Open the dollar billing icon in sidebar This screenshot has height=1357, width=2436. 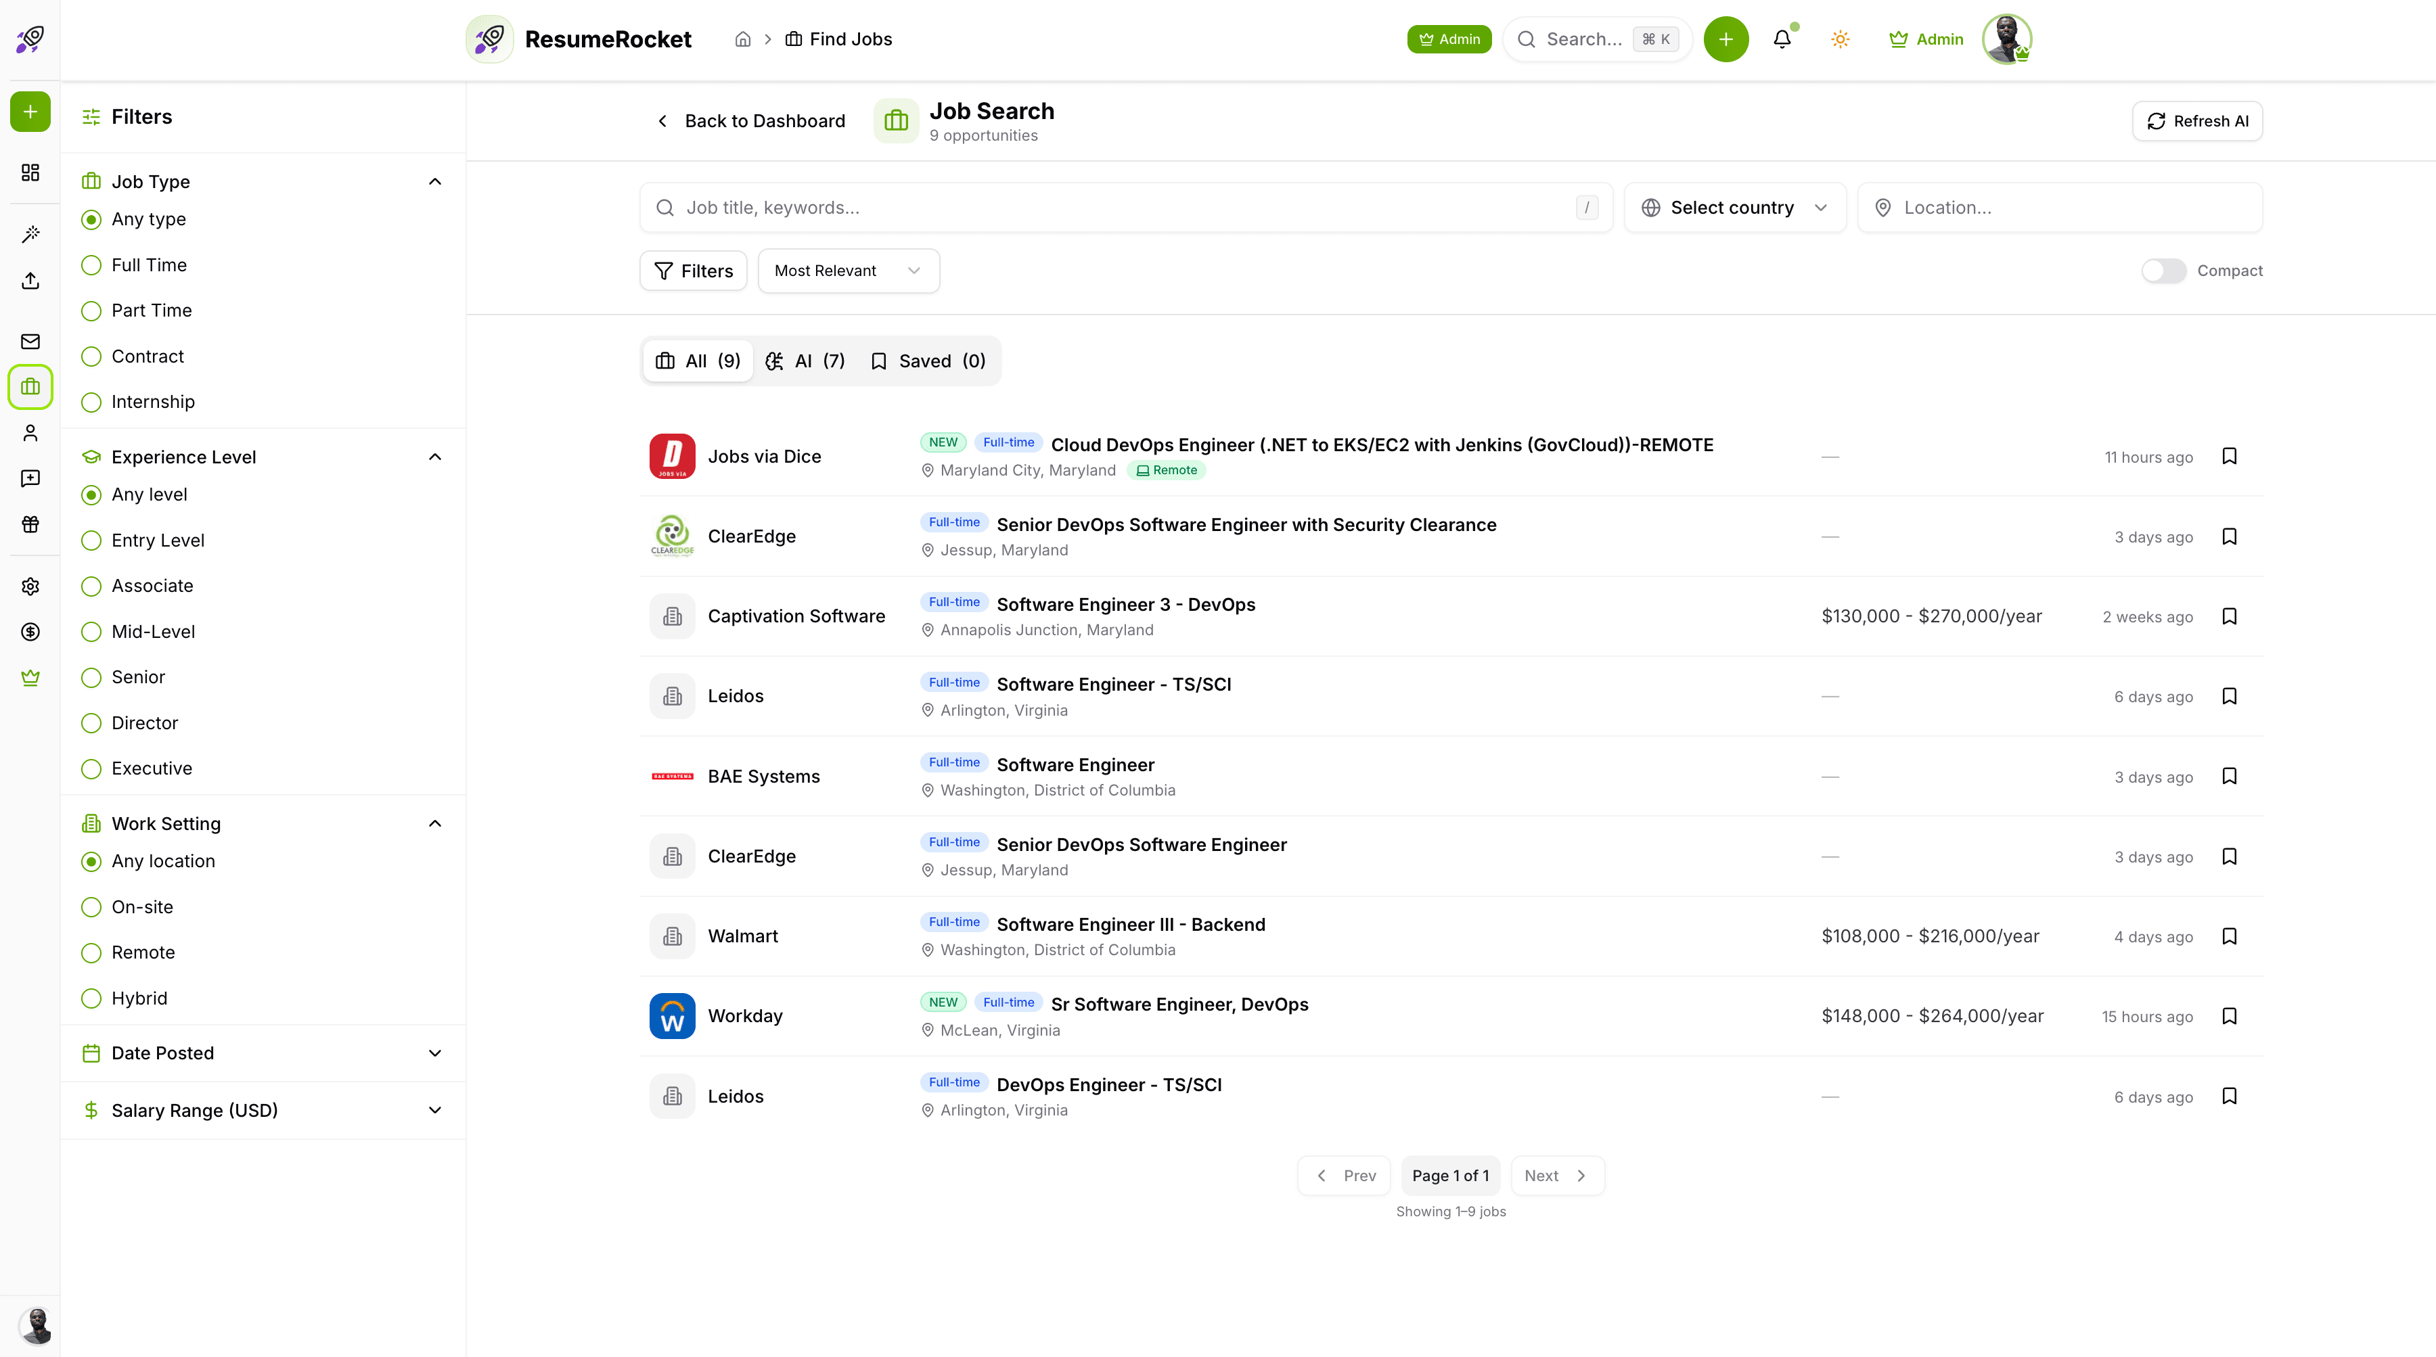click(x=30, y=632)
